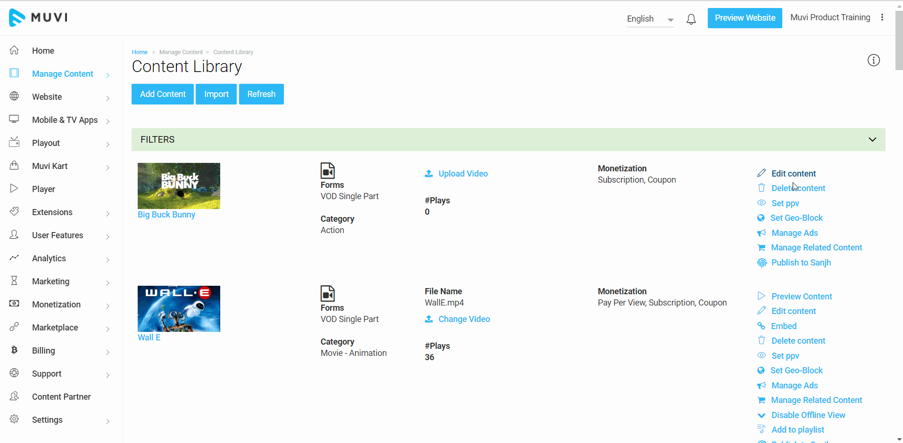
Task: Click the Add Content button
Action: (x=163, y=94)
